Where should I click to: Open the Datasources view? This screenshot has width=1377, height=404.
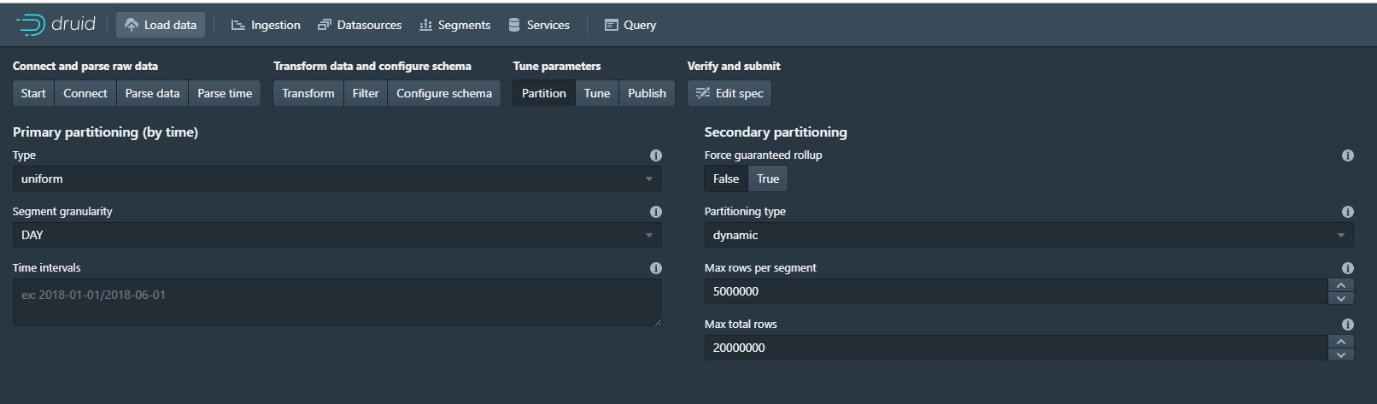tap(360, 25)
